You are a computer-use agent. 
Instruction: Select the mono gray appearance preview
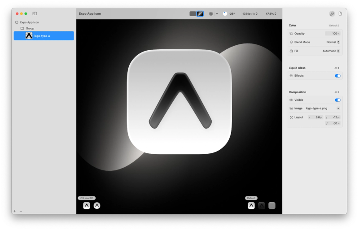click(x=272, y=206)
